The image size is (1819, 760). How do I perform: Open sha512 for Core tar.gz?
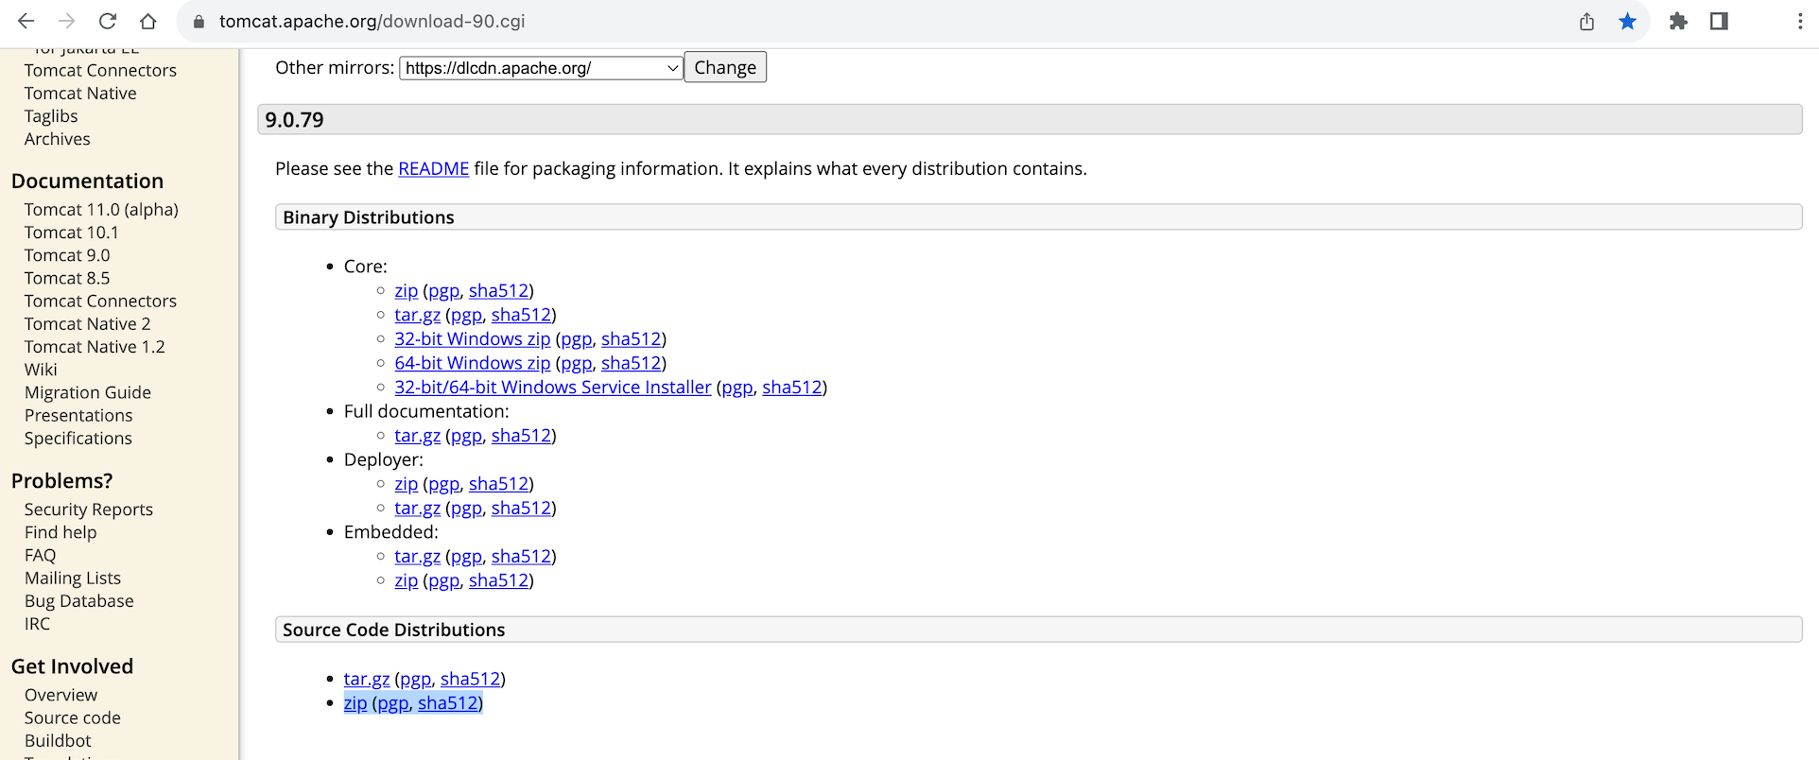click(x=521, y=315)
